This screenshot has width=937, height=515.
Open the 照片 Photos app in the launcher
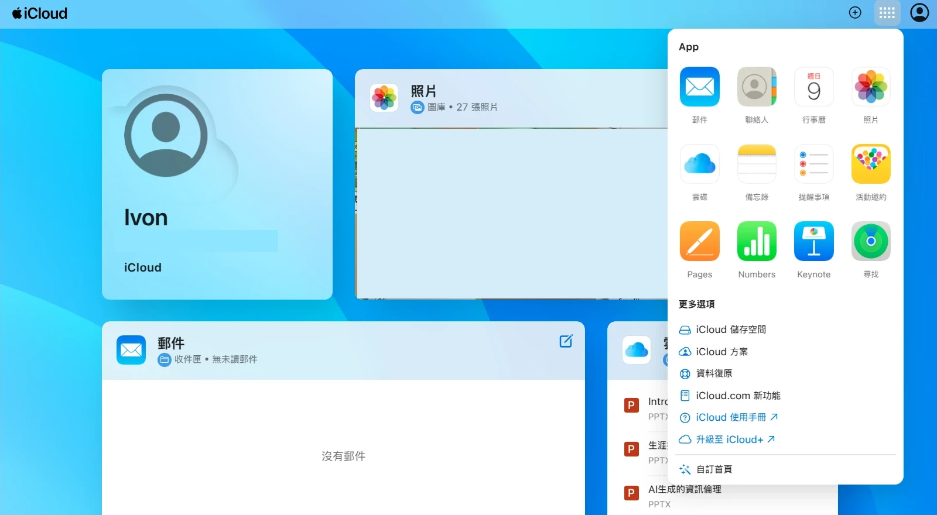pos(871,87)
